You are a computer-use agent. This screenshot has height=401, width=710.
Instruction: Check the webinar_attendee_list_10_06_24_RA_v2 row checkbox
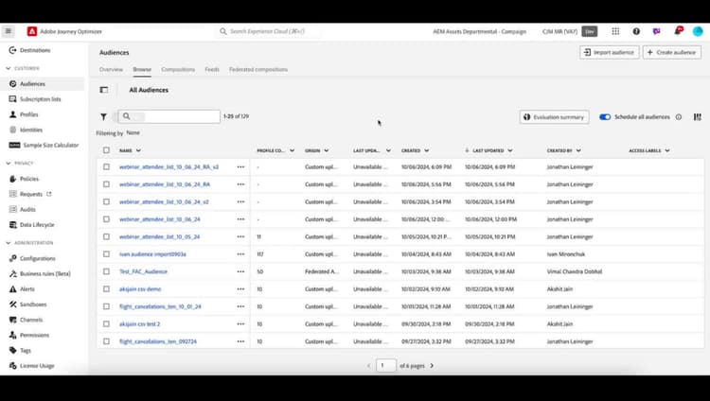(106, 167)
